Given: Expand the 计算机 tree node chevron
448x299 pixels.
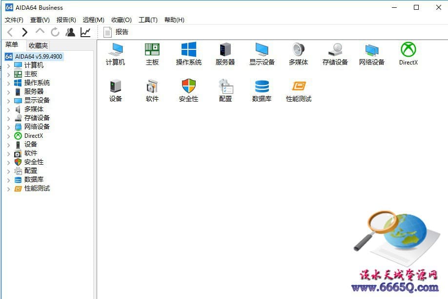Looking at the screenshot, I should point(9,66).
